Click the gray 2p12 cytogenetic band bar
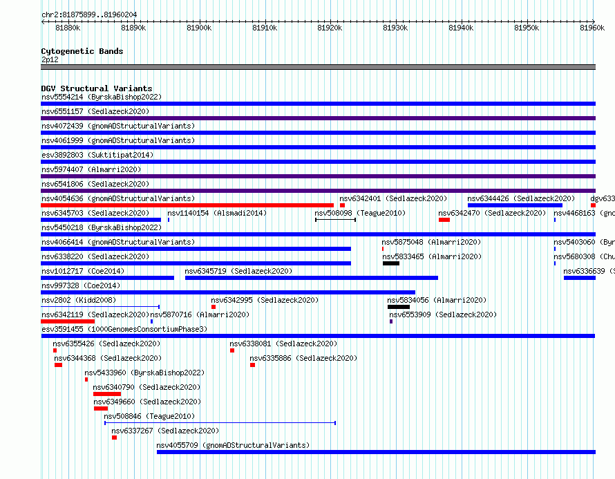This screenshot has height=479, width=615. coord(318,67)
